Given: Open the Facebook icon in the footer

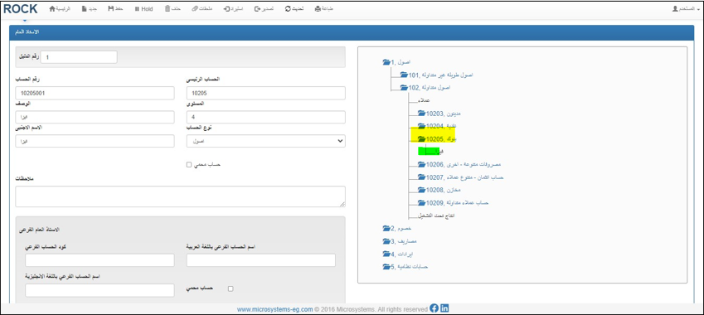Looking at the screenshot, I should (x=434, y=308).
